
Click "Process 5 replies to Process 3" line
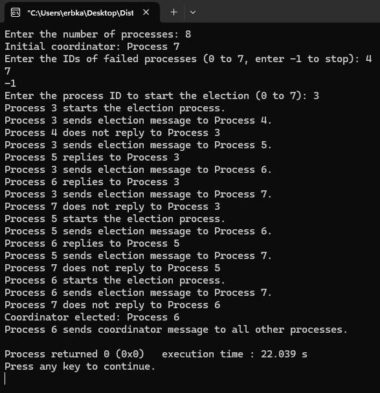[92, 157]
